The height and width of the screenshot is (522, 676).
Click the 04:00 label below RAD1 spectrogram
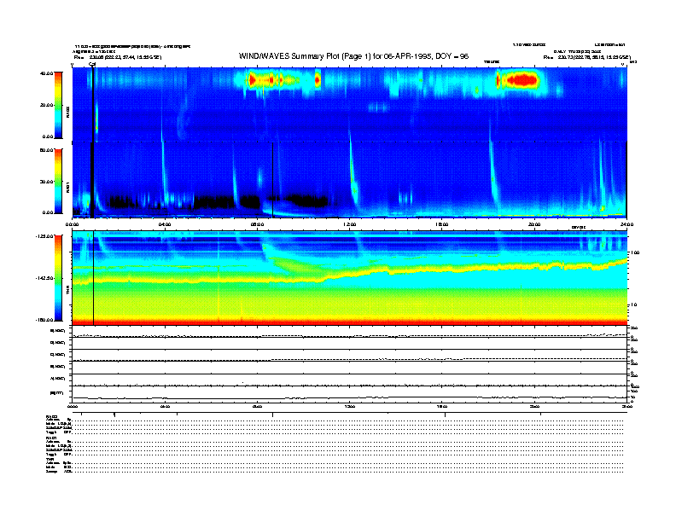[x=165, y=224]
